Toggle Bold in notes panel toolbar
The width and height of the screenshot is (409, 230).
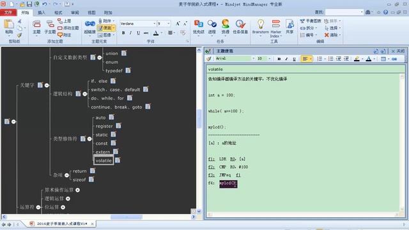[279, 59]
